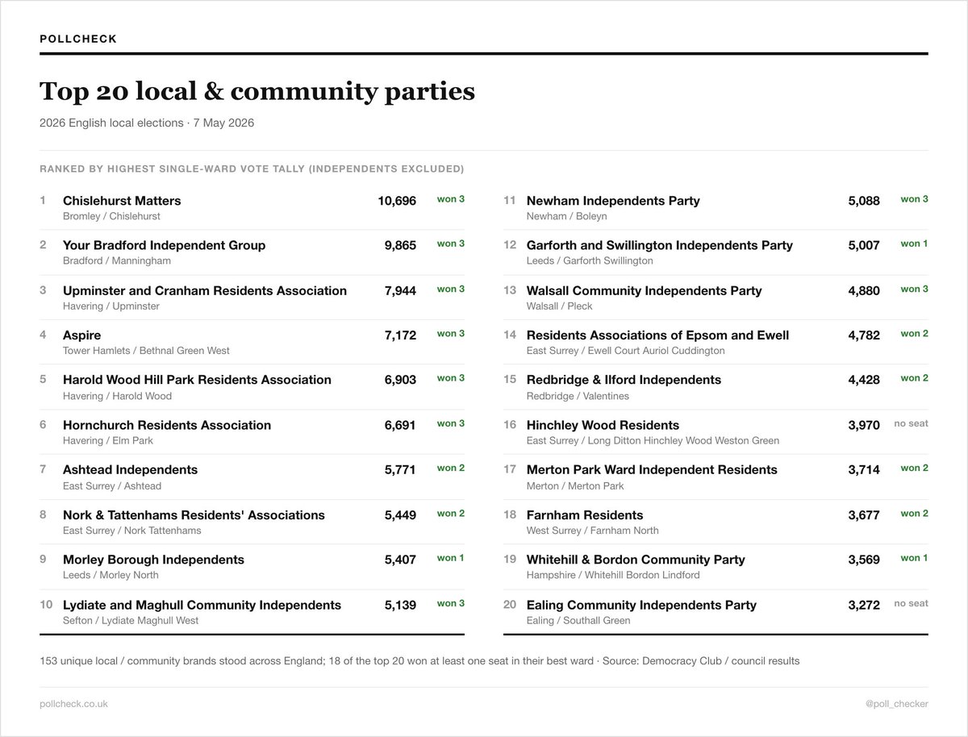The image size is (968, 737).
Task: Click Morley Borough Independents
Action: 153,560
